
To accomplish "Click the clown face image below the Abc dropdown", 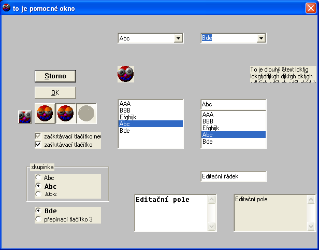I will tap(126, 74).
